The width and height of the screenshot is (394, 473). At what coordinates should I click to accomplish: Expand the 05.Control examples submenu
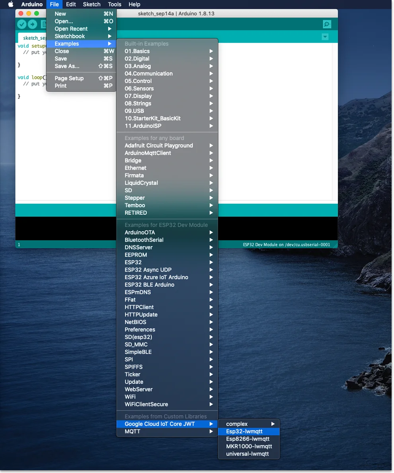tap(167, 81)
